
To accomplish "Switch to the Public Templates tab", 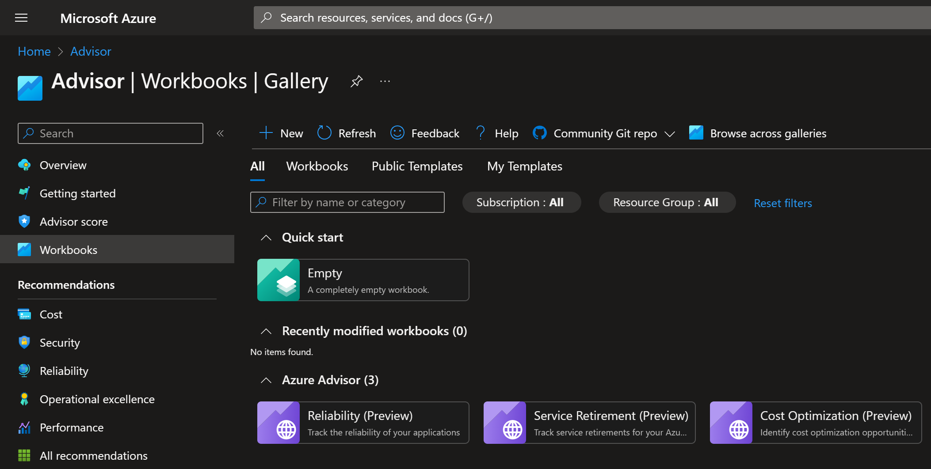I will pos(417,166).
